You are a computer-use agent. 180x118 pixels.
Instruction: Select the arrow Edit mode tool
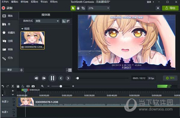73,8
